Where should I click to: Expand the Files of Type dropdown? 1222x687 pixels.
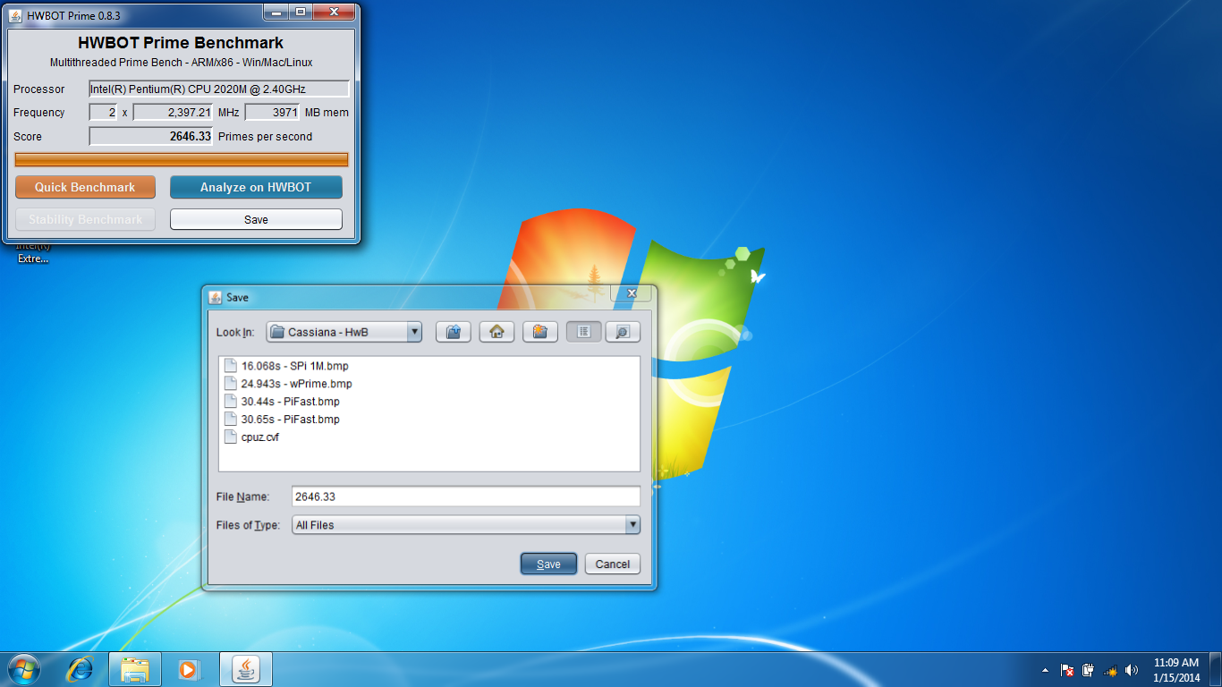632,525
